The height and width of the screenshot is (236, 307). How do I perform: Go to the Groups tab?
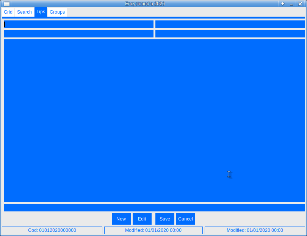(x=57, y=12)
